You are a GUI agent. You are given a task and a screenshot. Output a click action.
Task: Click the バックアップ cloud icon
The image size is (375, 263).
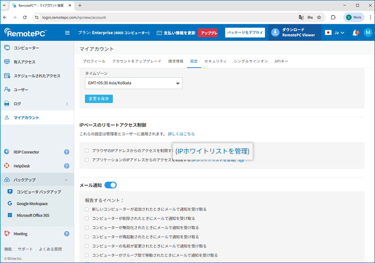coord(7,180)
